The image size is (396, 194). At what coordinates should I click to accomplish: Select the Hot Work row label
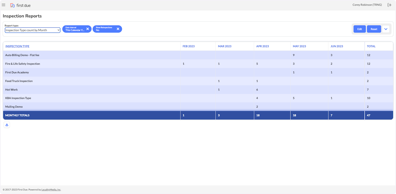12,89
